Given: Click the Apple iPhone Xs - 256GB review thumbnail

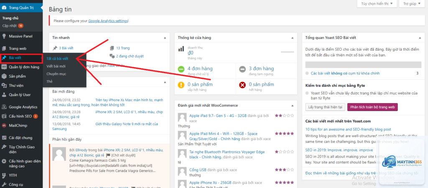Looking at the screenshot, I should click(182, 184).
